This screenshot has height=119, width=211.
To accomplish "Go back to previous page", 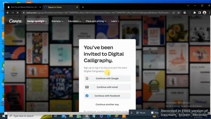I will tap(8, 13).
